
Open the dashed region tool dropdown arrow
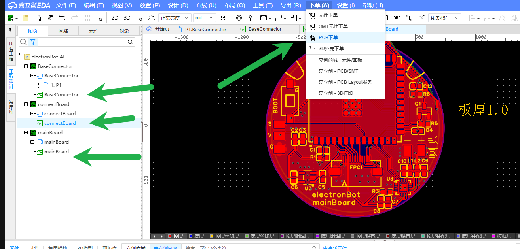click(x=286, y=18)
